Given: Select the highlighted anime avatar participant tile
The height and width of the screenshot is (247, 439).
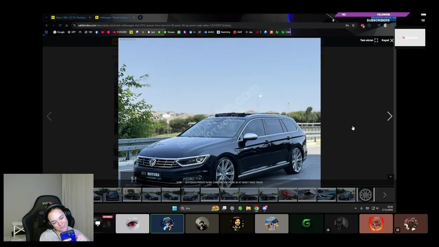Looking at the screenshot, I should pyautogui.click(x=167, y=224).
